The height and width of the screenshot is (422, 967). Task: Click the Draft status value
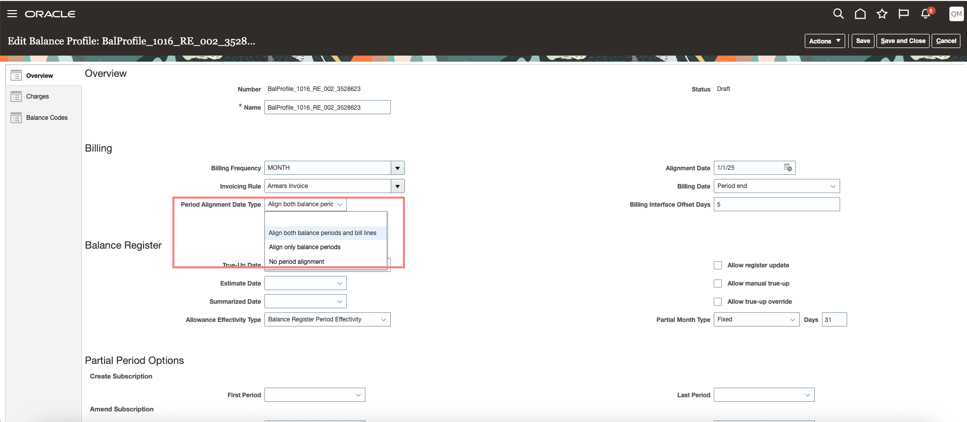click(723, 89)
